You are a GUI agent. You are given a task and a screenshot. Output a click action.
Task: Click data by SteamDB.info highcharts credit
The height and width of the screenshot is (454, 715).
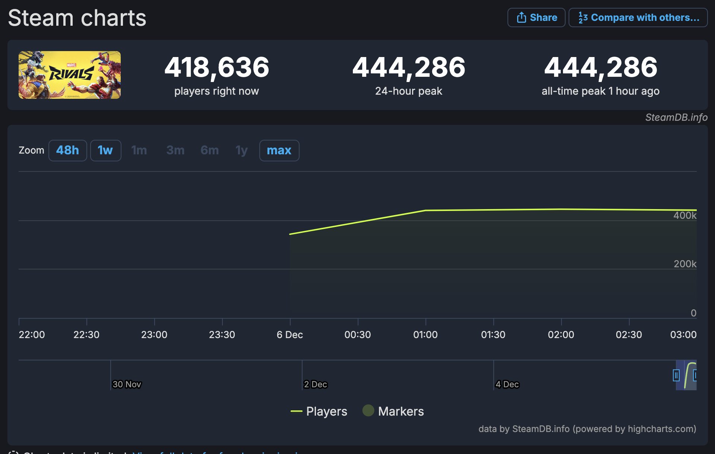587,429
